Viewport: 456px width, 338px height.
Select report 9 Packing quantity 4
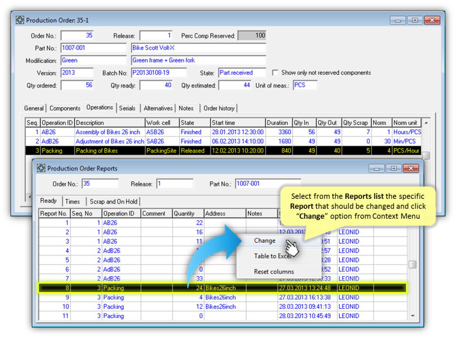click(x=223, y=297)
